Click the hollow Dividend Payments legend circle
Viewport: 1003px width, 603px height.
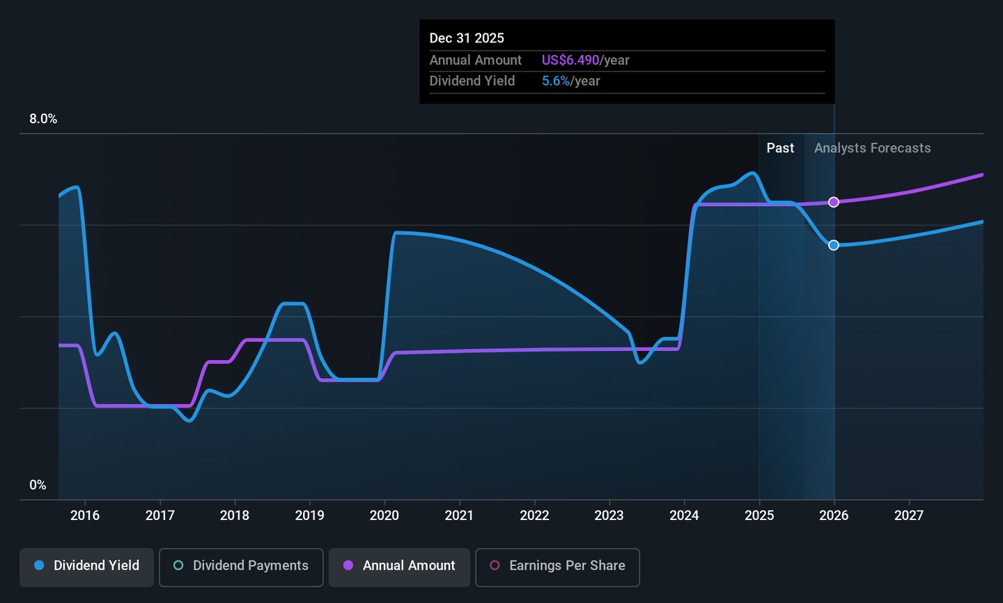tap(178, 565)
